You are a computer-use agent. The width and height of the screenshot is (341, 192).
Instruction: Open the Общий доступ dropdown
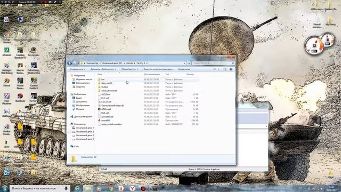pyautogui.click(x=129, y=69)
